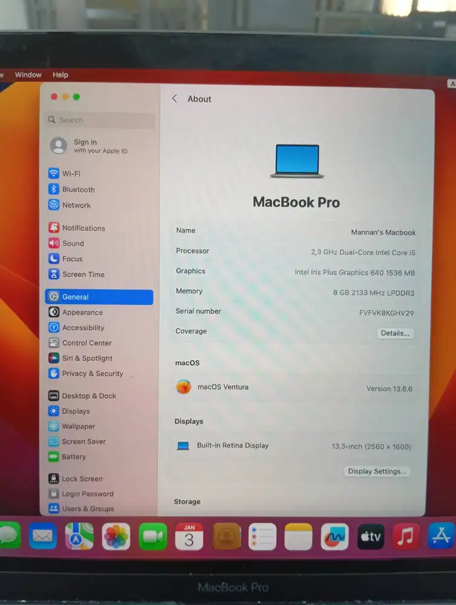Launch Maps from the Dock
456x605 pixels.
pyautogui.click(x=79, y=536)
